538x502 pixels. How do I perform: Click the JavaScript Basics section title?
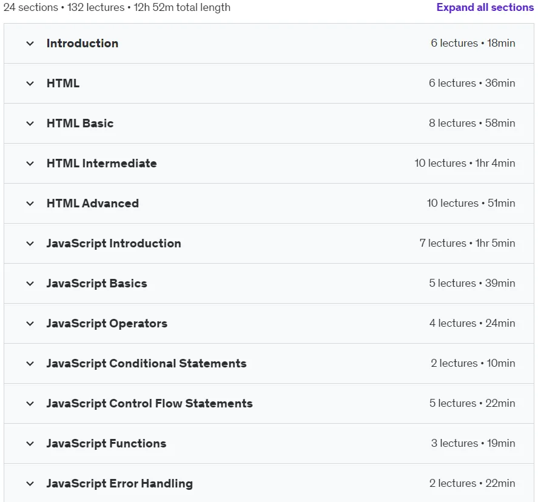pyautogui.click(x=97, y=283)
